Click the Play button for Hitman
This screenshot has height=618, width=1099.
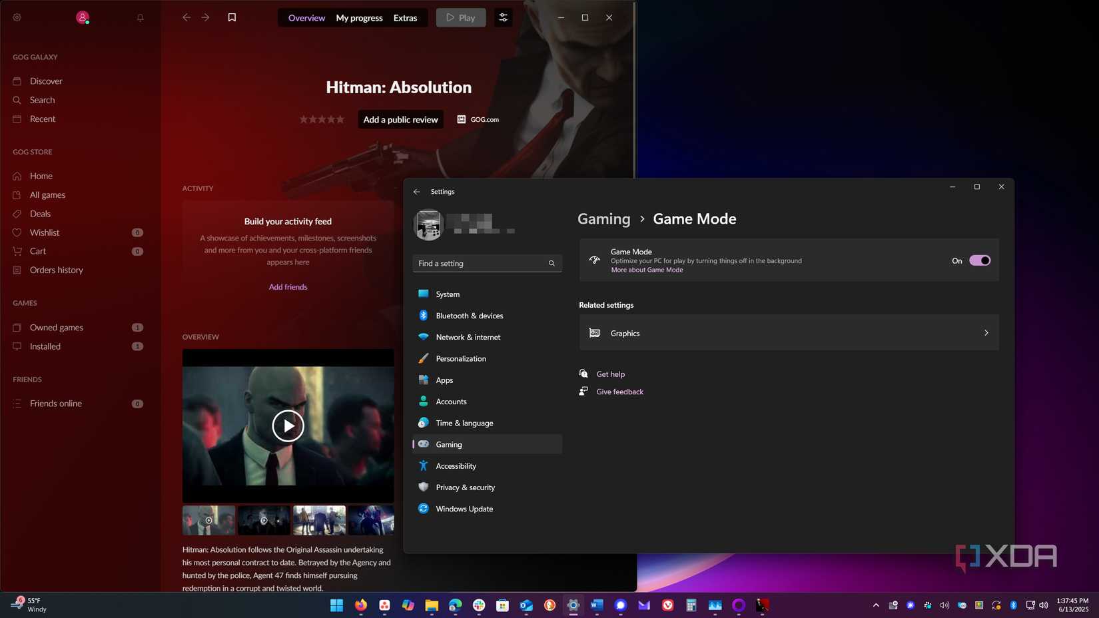coord(461,17)
